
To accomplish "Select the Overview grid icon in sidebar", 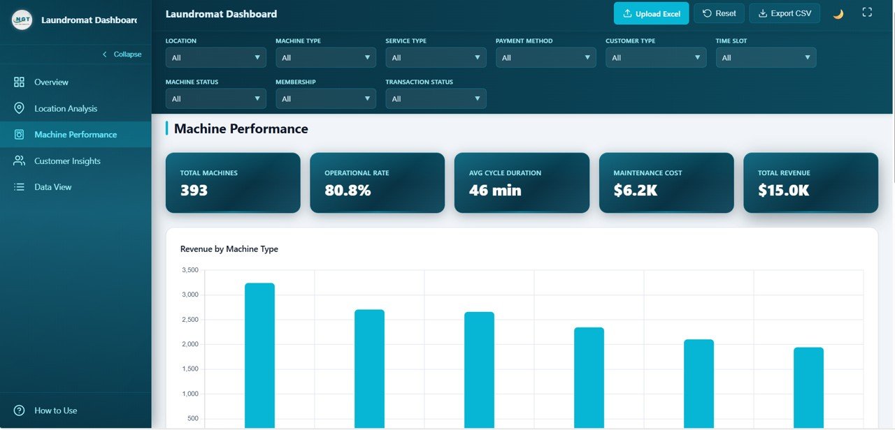I will pos(19,82).
